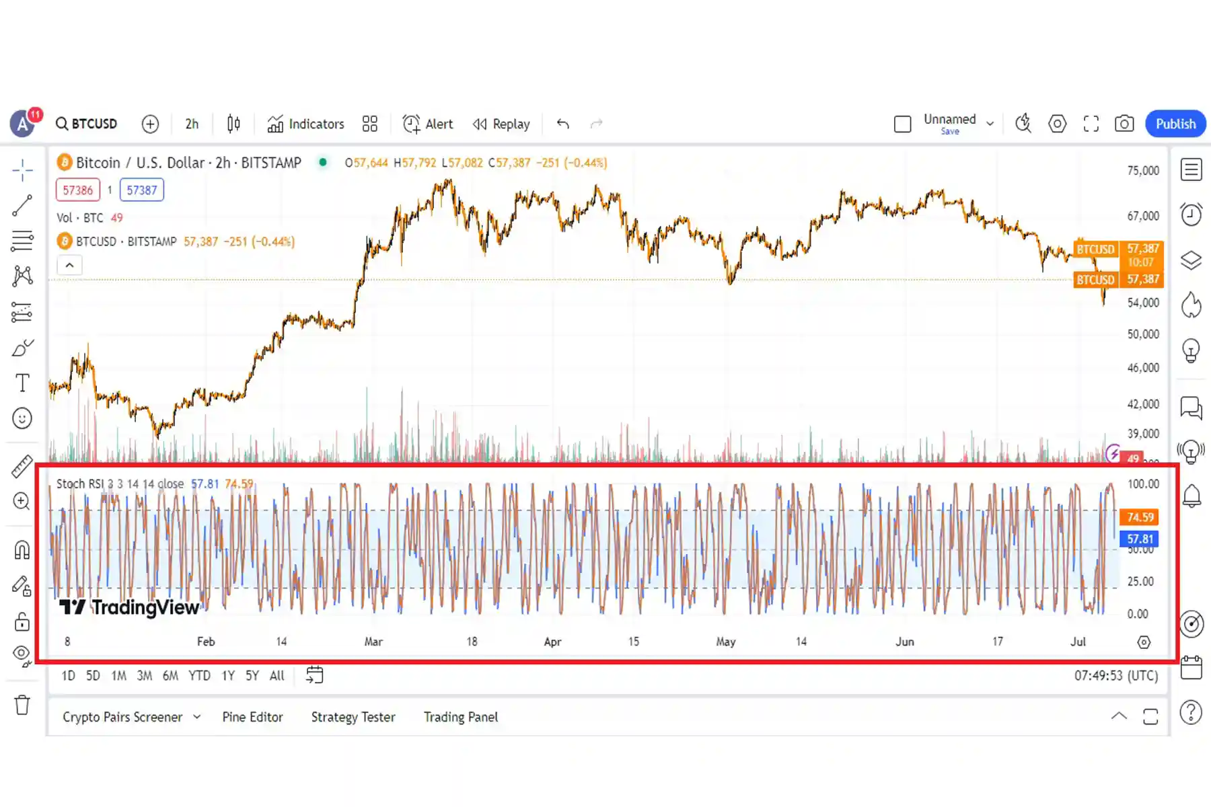Viewport: 1211px width, 807px height.
Task: Open the chats speech bubble panel
Action: coord(1191,407)
